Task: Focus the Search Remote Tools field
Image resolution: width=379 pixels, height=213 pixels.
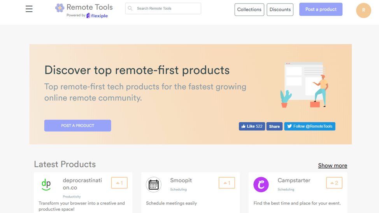Action: pyautogui.click(x=163, y=9)
